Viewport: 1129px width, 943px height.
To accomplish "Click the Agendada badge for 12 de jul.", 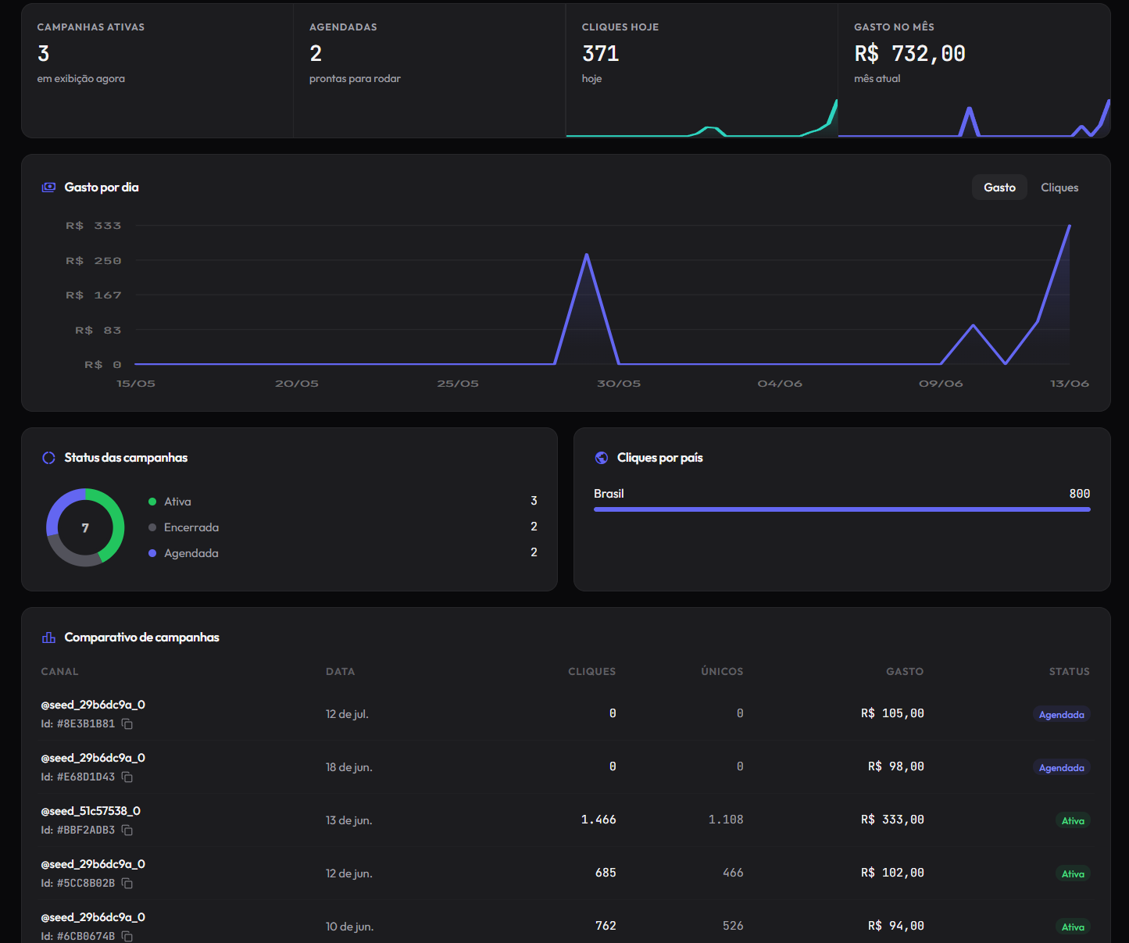I will pos(1061,715).
